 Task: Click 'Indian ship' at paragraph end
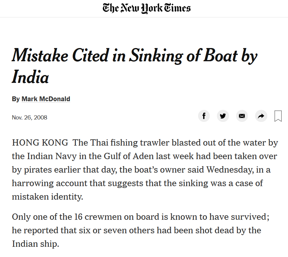tap(35, 244)
